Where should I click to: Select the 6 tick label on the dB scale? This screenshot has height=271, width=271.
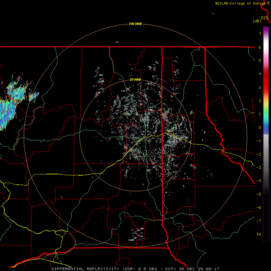pyautogui.click(x=260, y=47)
